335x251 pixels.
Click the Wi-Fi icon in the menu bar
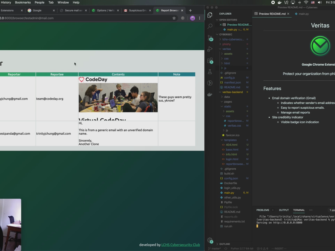click(306, 3)
